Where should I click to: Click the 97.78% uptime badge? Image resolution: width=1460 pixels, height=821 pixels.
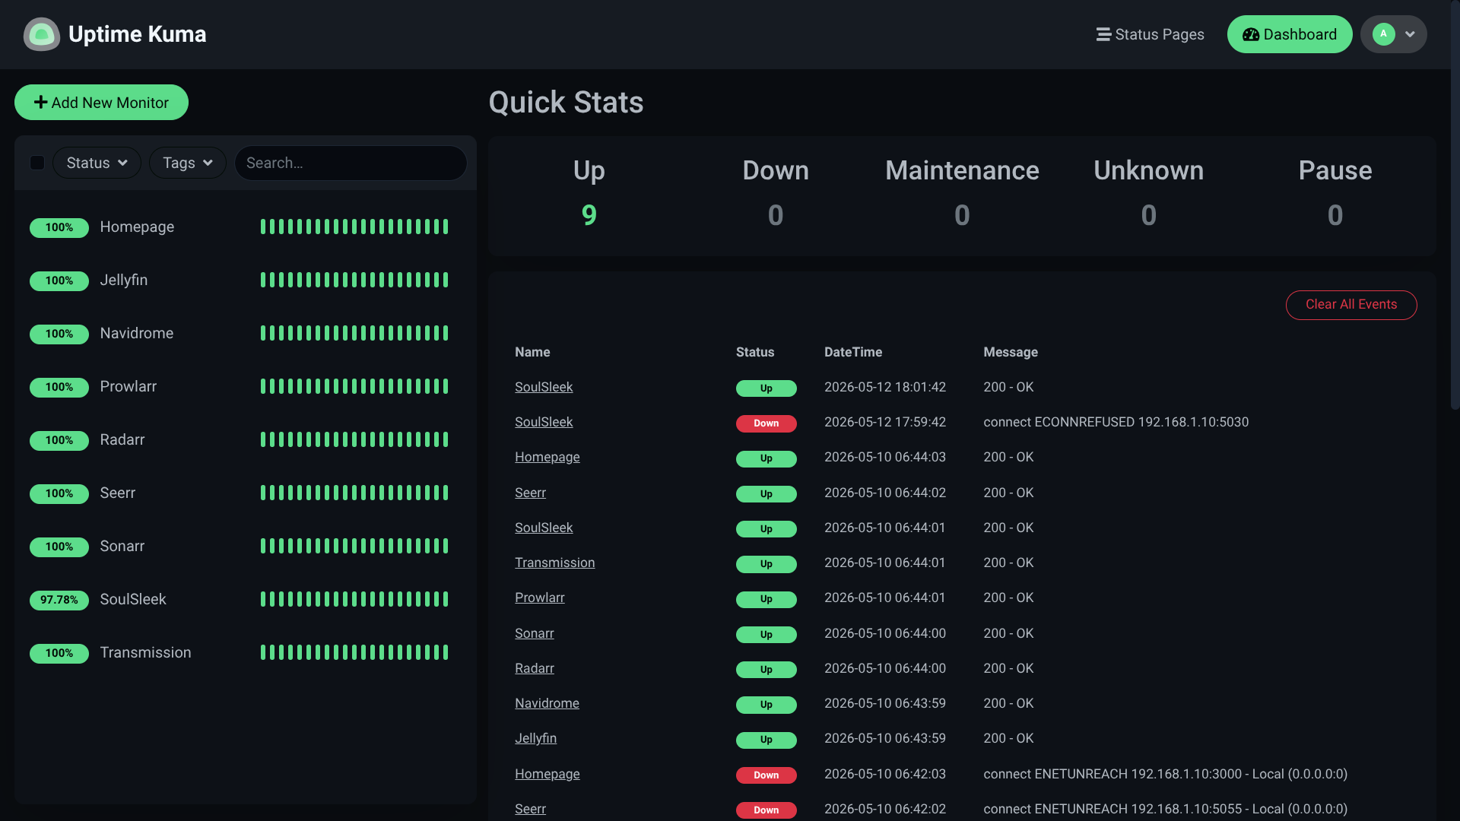click(x=59, y=600)
